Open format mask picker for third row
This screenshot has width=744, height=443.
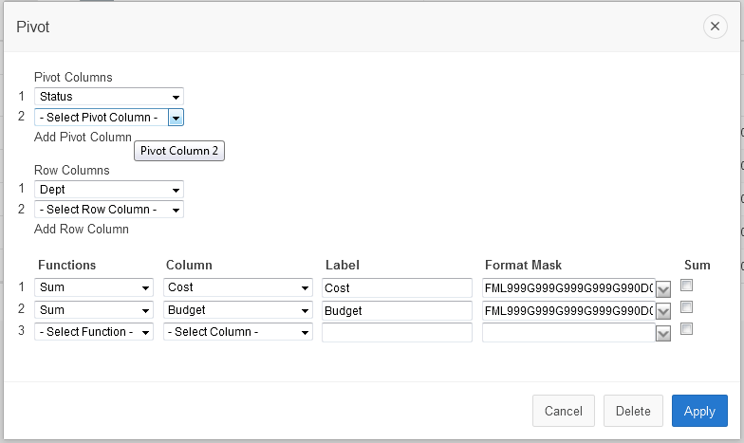point(663,333)
